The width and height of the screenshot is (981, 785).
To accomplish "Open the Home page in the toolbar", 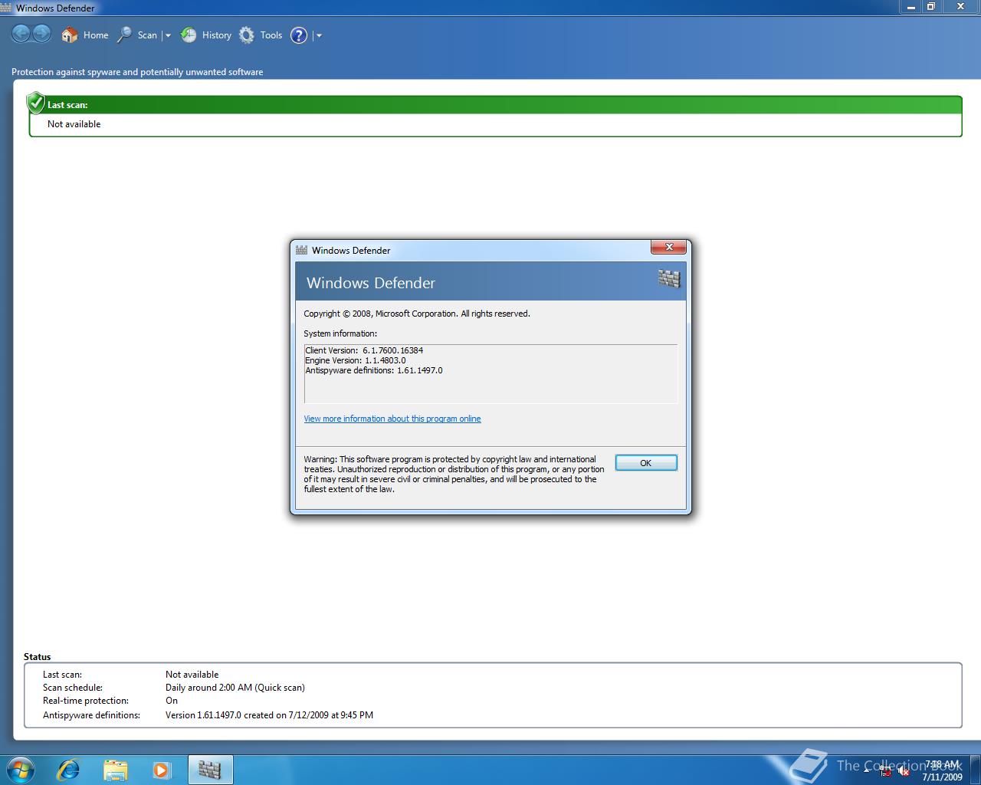I will (x=85, y=34).
